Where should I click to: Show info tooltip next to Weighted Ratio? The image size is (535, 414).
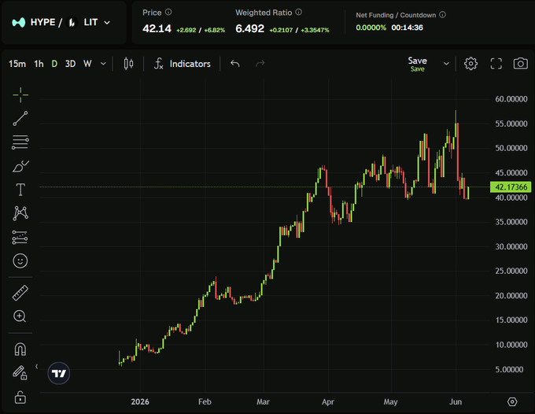point(298,12)
